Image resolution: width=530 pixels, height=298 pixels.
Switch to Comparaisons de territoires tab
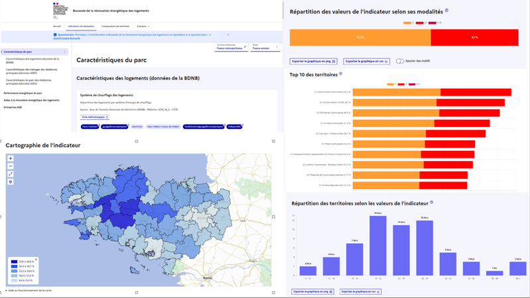coord(115,26)
